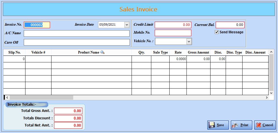Select the Current Bal. field
The image size is (278, 133).
tap(230, 25)
